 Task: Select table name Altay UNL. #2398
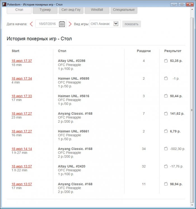pyautogui.click(x=71, y=61)
